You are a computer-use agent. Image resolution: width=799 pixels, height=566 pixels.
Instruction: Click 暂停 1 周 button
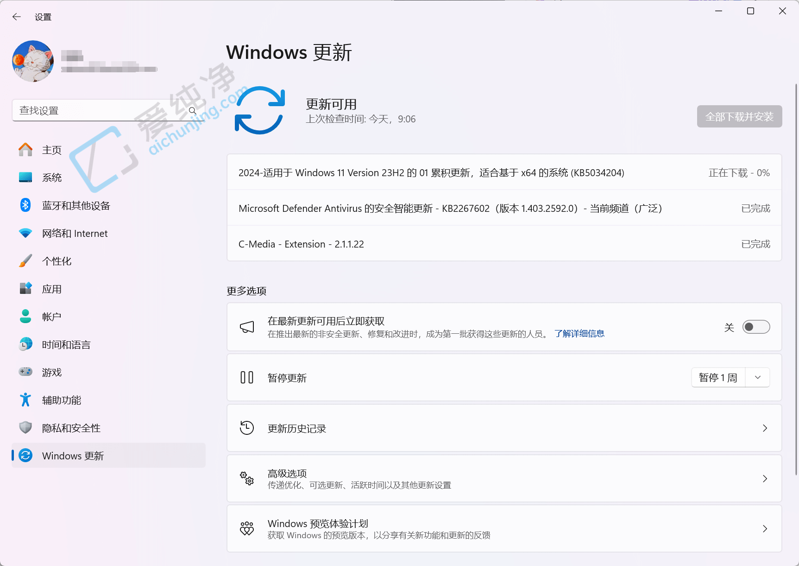pyautogui.click(x=718, y=377)
